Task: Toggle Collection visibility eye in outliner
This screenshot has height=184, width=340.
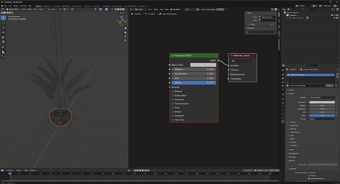Action: point(335,15)
